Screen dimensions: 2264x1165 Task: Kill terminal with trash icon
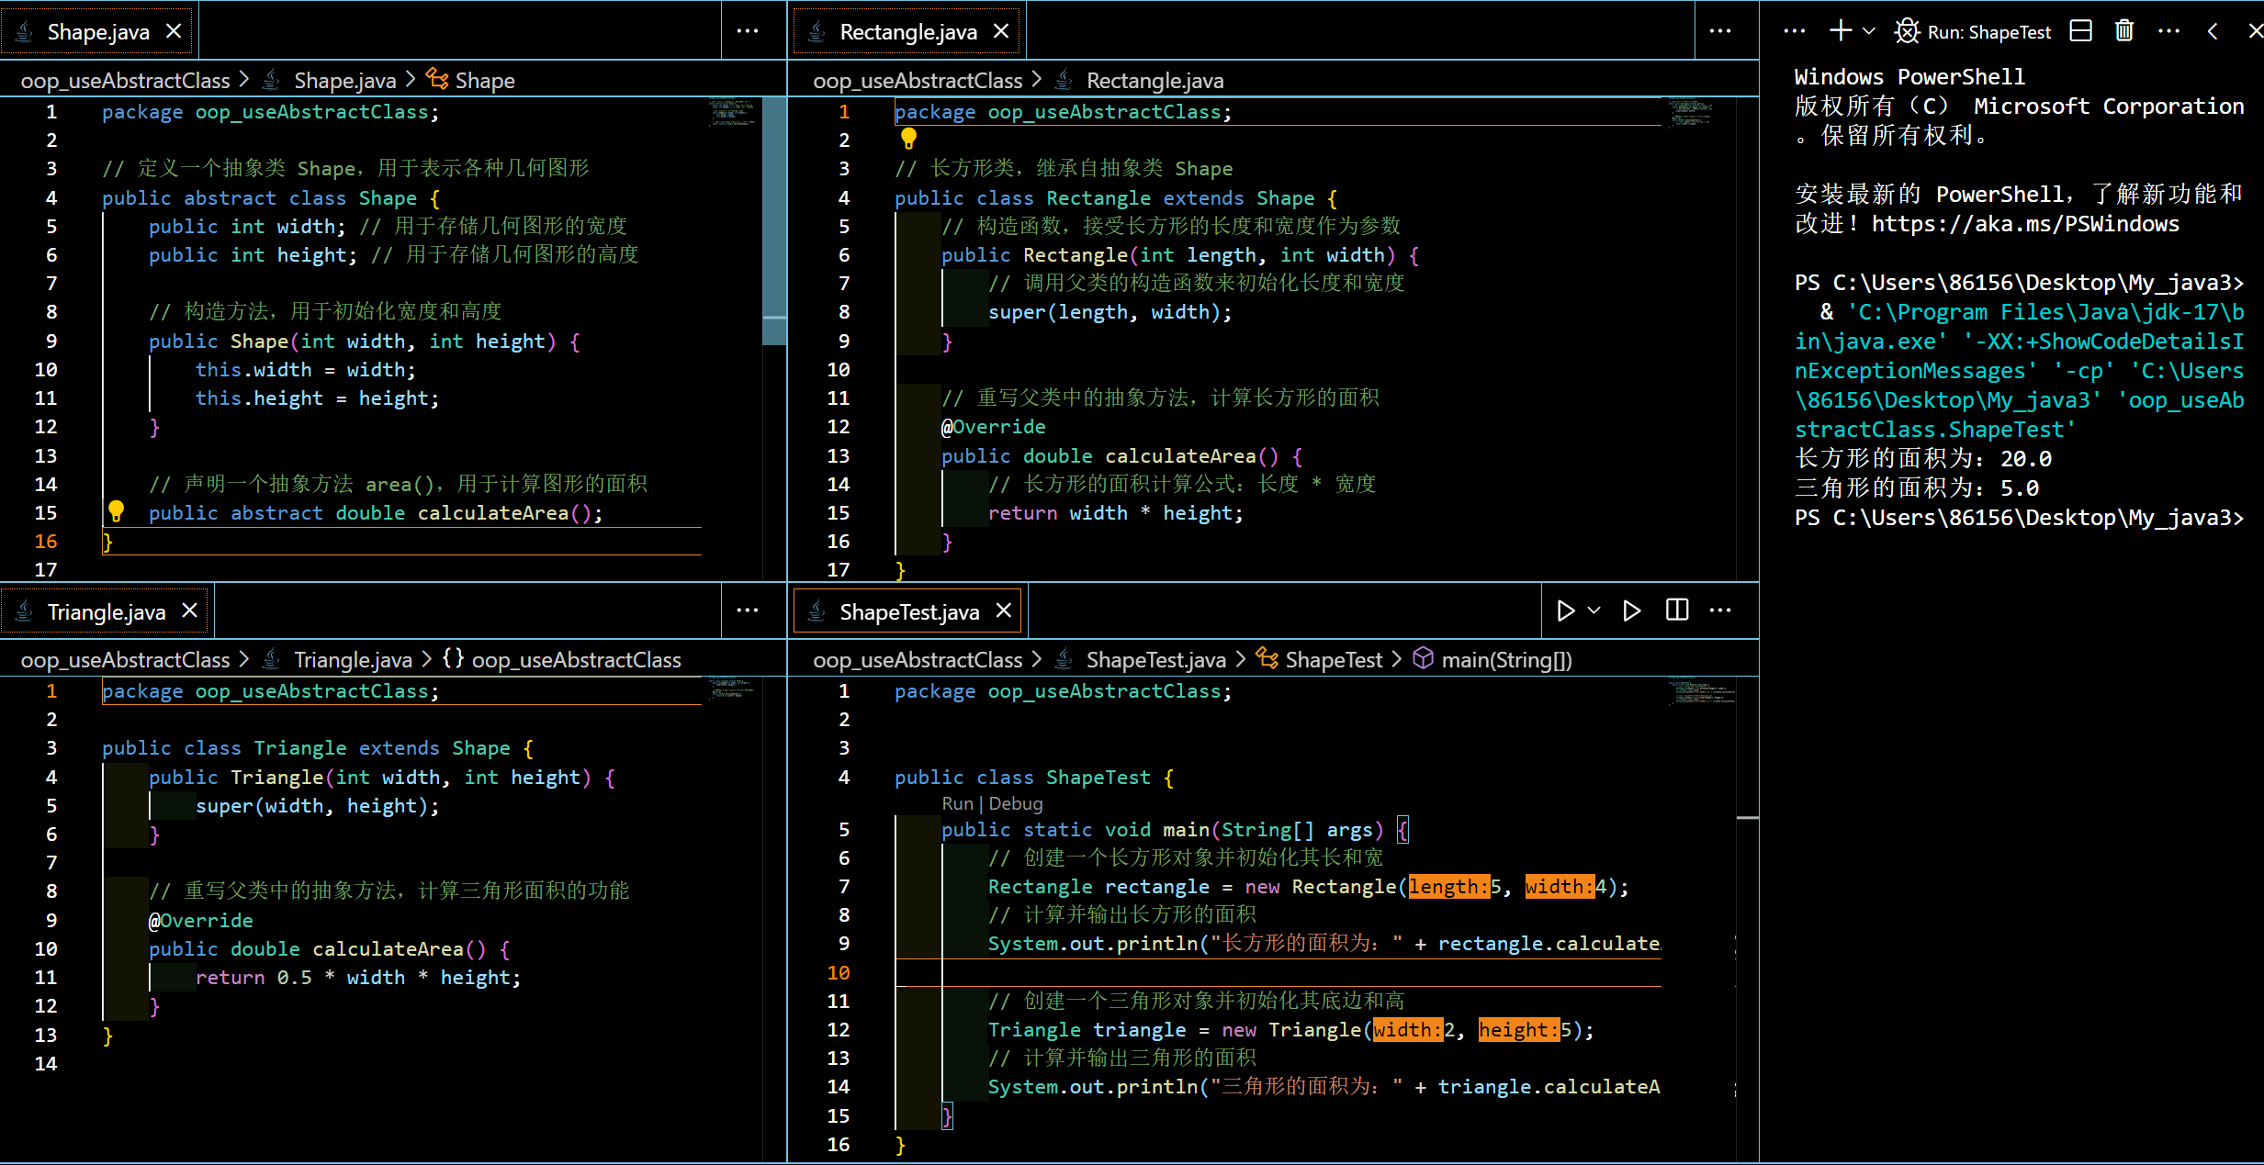tap(2124, 31)
